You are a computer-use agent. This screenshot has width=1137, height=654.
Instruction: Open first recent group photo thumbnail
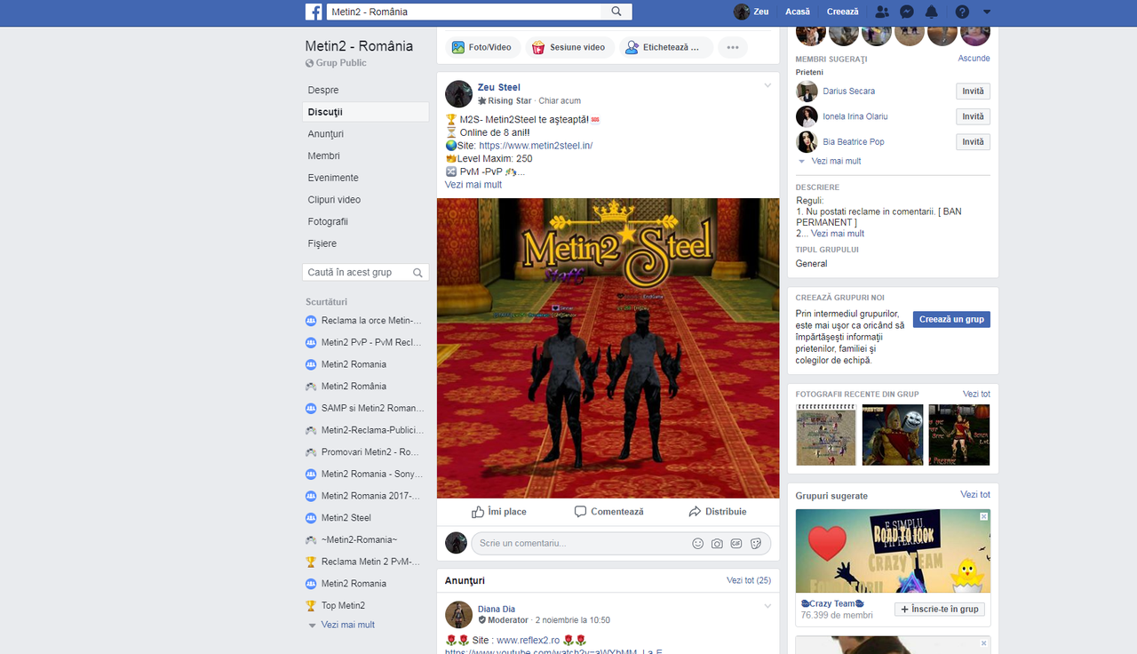tap(826, 435)
